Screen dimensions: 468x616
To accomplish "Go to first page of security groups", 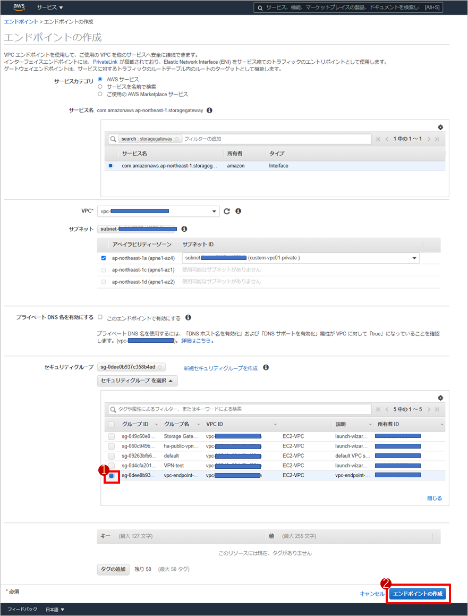I will click(x=378, y=409).
